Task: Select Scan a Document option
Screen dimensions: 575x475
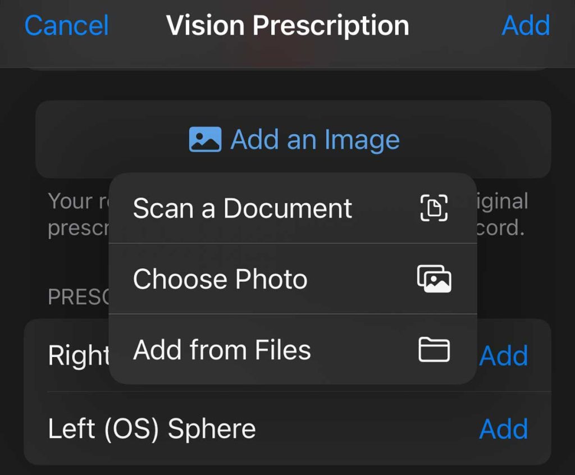Action: 242,208
